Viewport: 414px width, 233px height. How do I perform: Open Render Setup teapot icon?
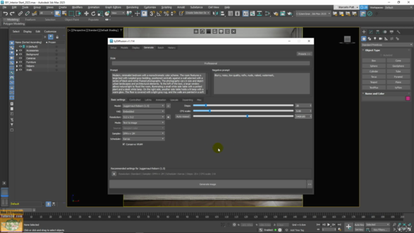click(276, 14)
